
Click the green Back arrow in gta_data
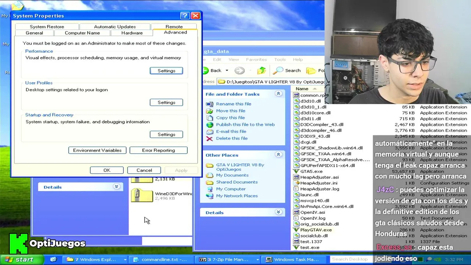tap(206, 70)
